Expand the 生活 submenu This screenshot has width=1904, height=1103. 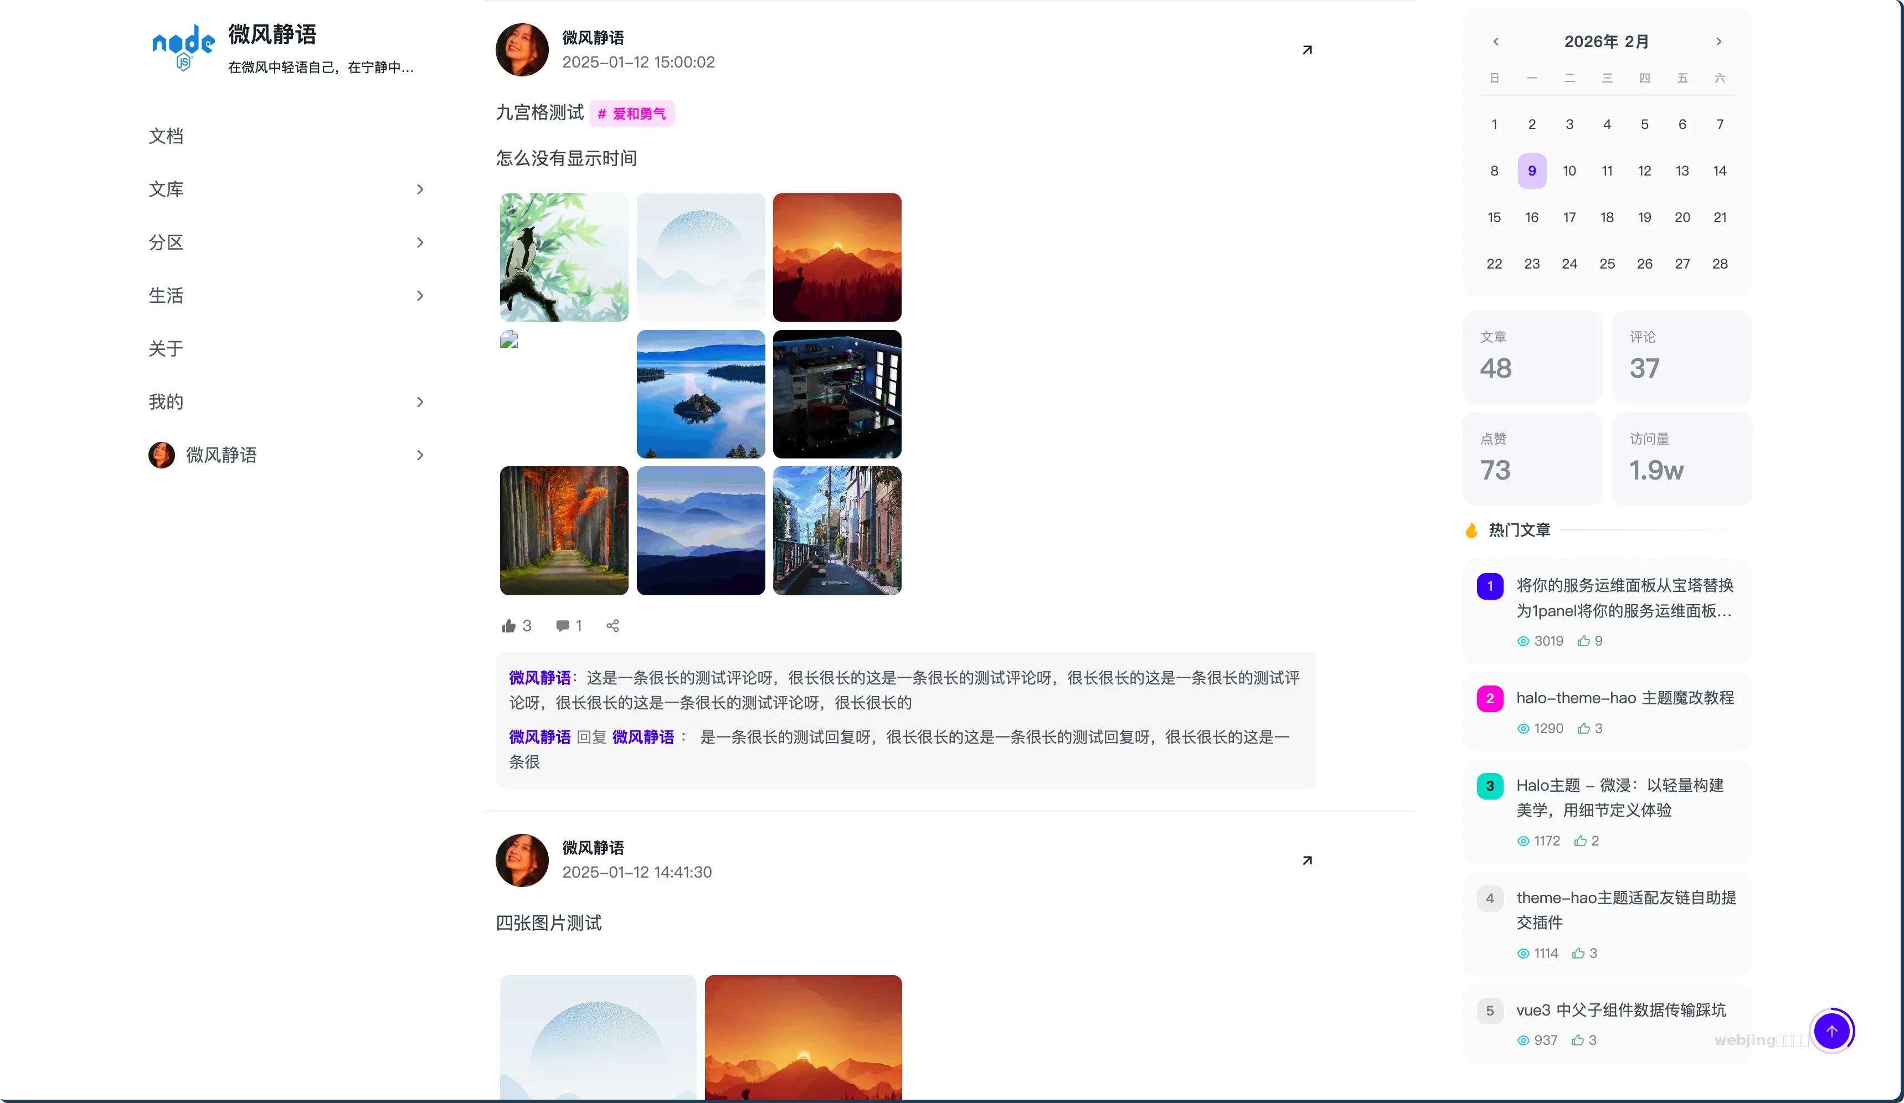420,295
